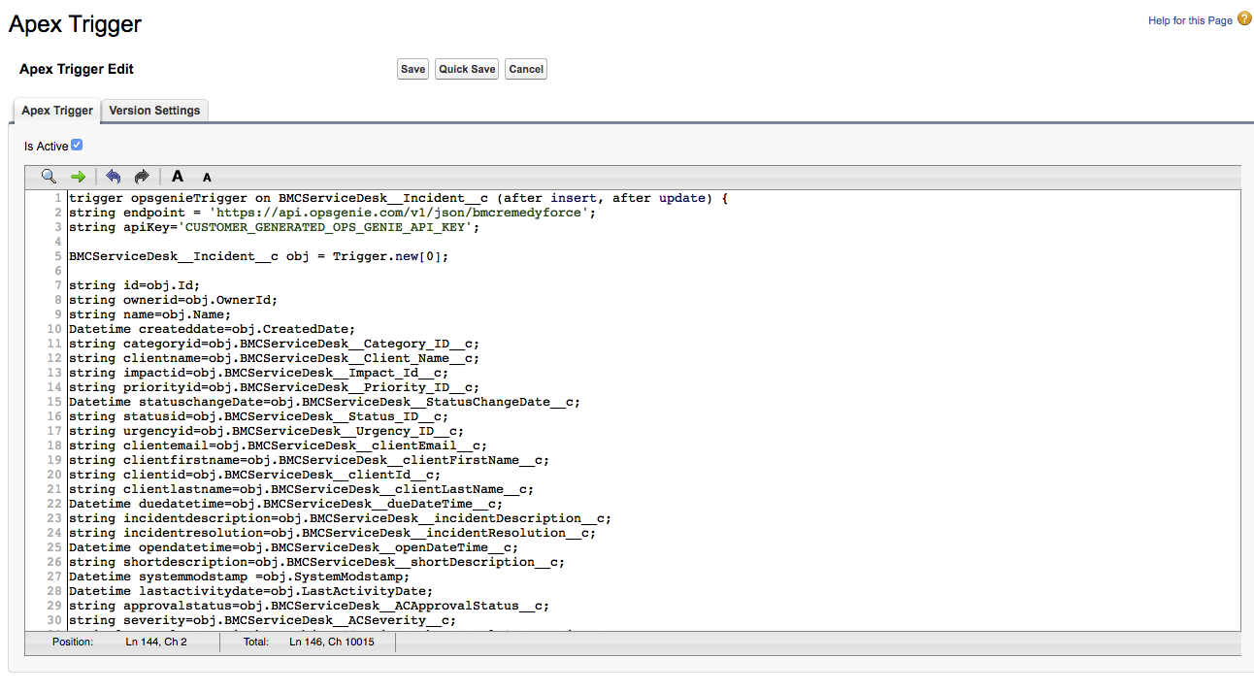Click the categoryid Category_ID__c line
The width and height of the screenshot is (1254, 692).
coord(275,344)
